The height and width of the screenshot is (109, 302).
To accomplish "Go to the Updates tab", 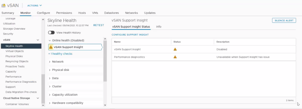I will pyautogui.click(x=150, y=13).
